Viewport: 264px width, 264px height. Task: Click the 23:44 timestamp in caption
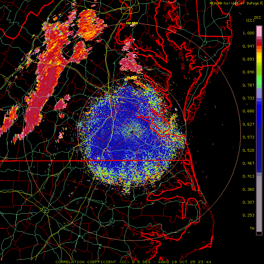(204, 262)
